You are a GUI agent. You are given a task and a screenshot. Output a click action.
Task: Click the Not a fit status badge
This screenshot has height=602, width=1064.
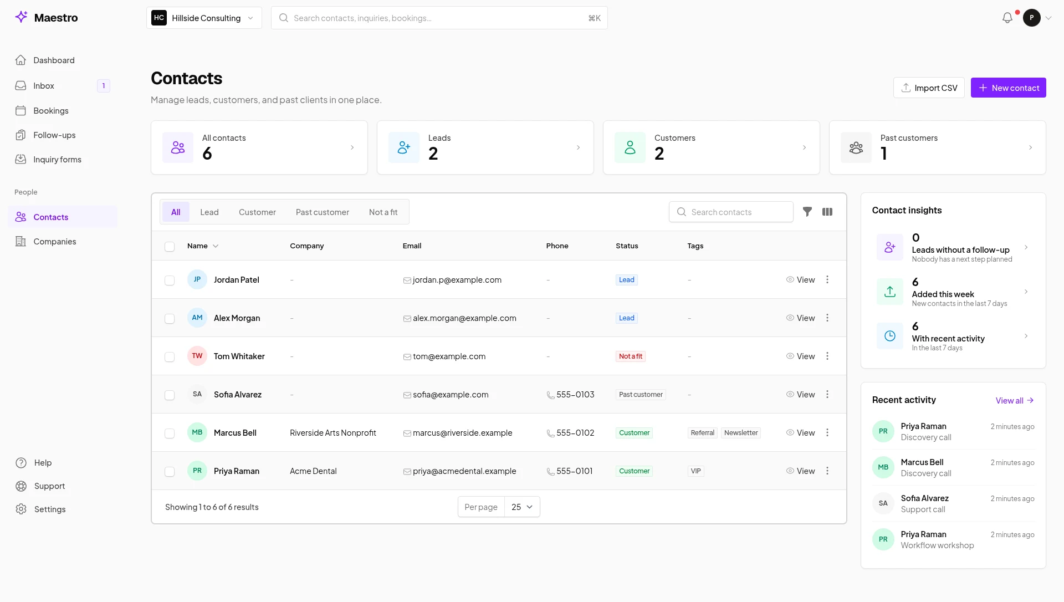coord(631,356)
